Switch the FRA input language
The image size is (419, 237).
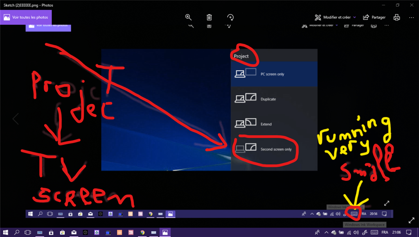click(x=385, y=232)
